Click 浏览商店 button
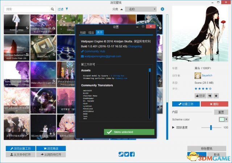This screenshot has width=232, height=163. [x=51, y=149]
